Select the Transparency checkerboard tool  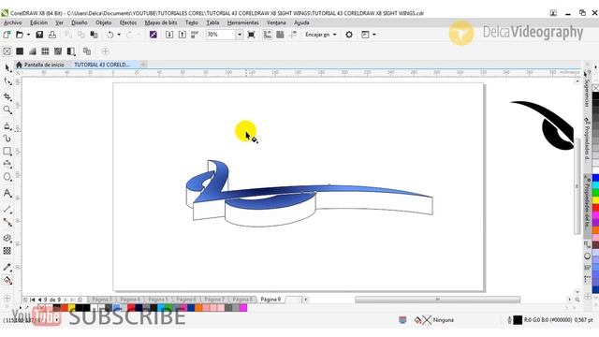[x=7, y=251]
